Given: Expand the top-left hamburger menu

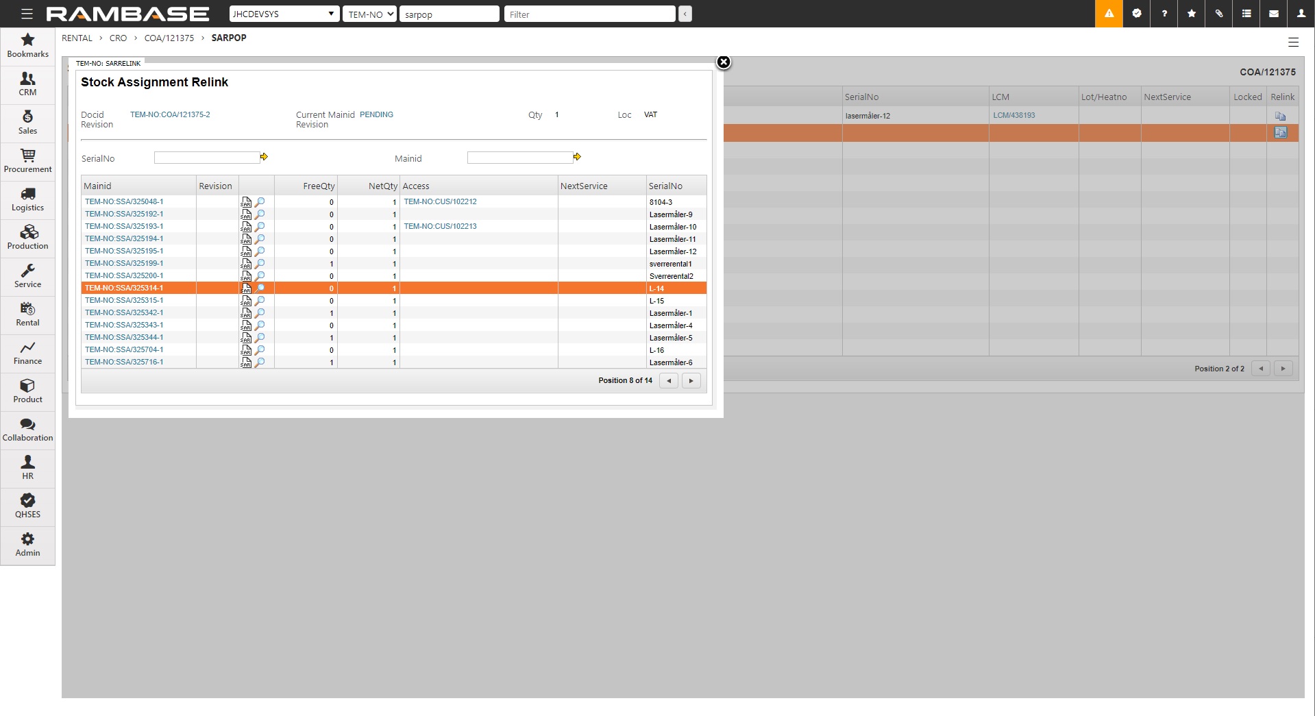Looking at the screenshot, I should click(27, 14).
